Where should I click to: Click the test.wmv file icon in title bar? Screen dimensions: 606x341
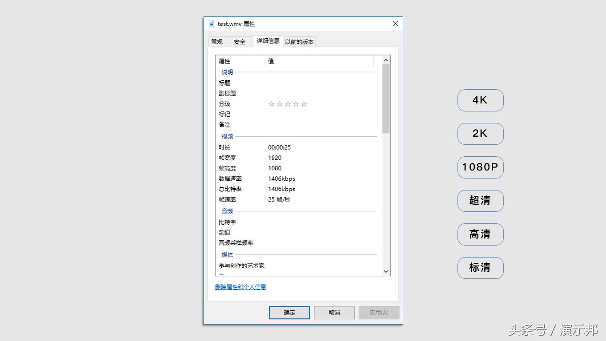pyautogui.click(x=212, y=24)
